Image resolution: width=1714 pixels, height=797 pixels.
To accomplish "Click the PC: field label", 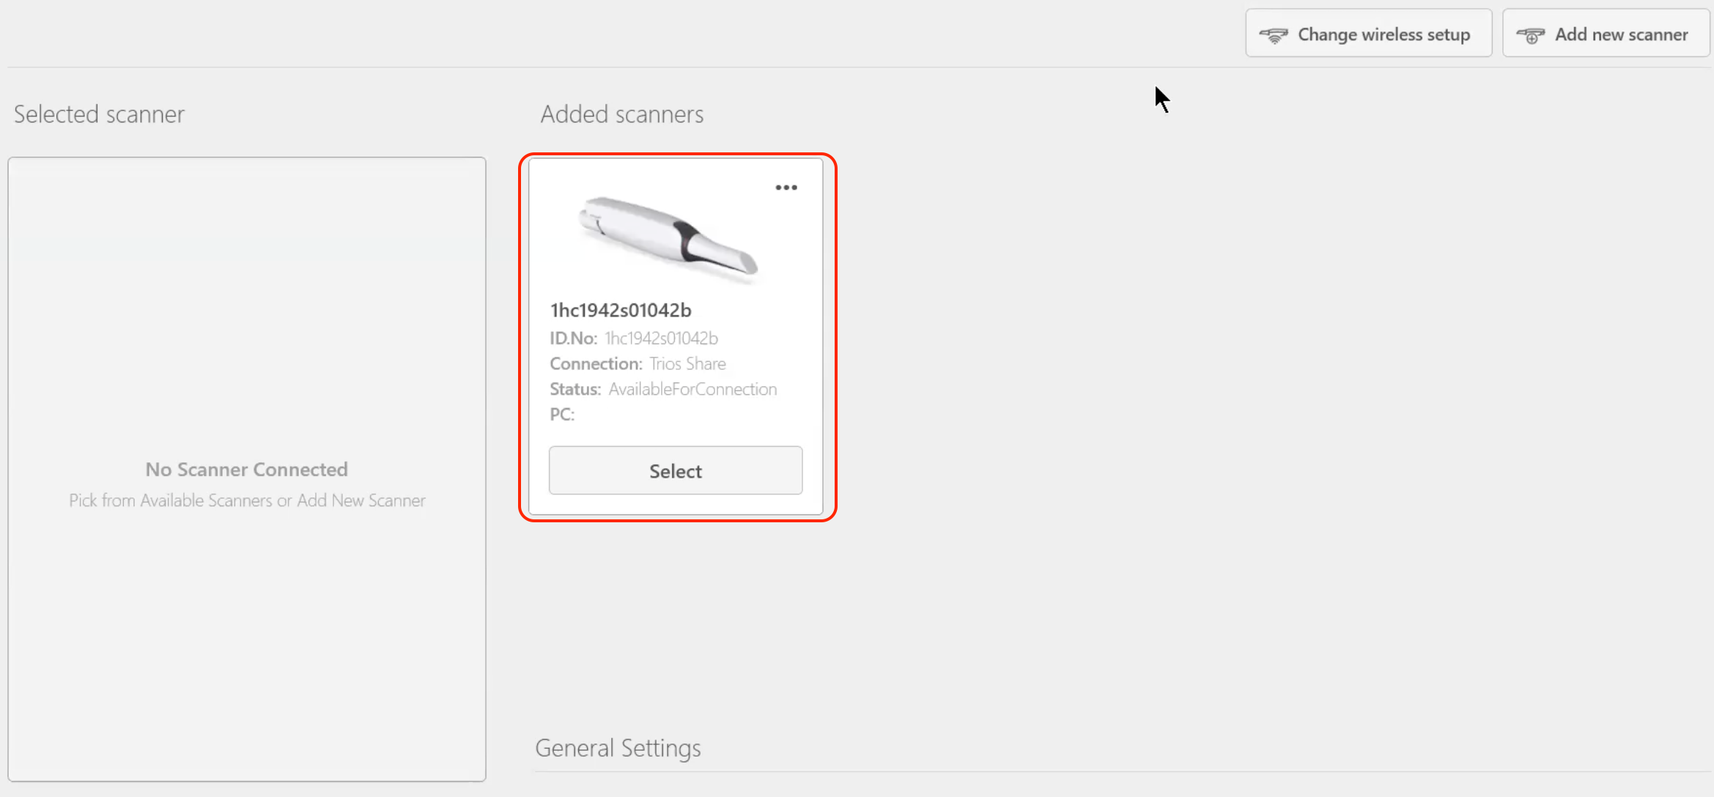I will (562, 415).
